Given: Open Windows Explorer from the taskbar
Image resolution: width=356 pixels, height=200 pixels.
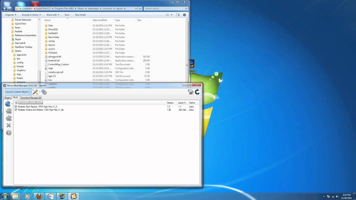Looking at the screenshot, I should click(15, 196).
